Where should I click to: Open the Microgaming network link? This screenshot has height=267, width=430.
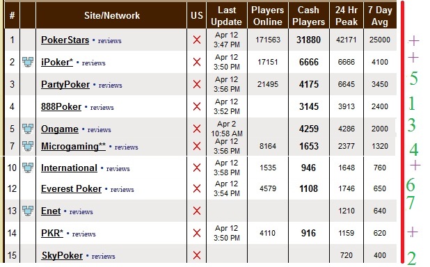pos(73,147)
